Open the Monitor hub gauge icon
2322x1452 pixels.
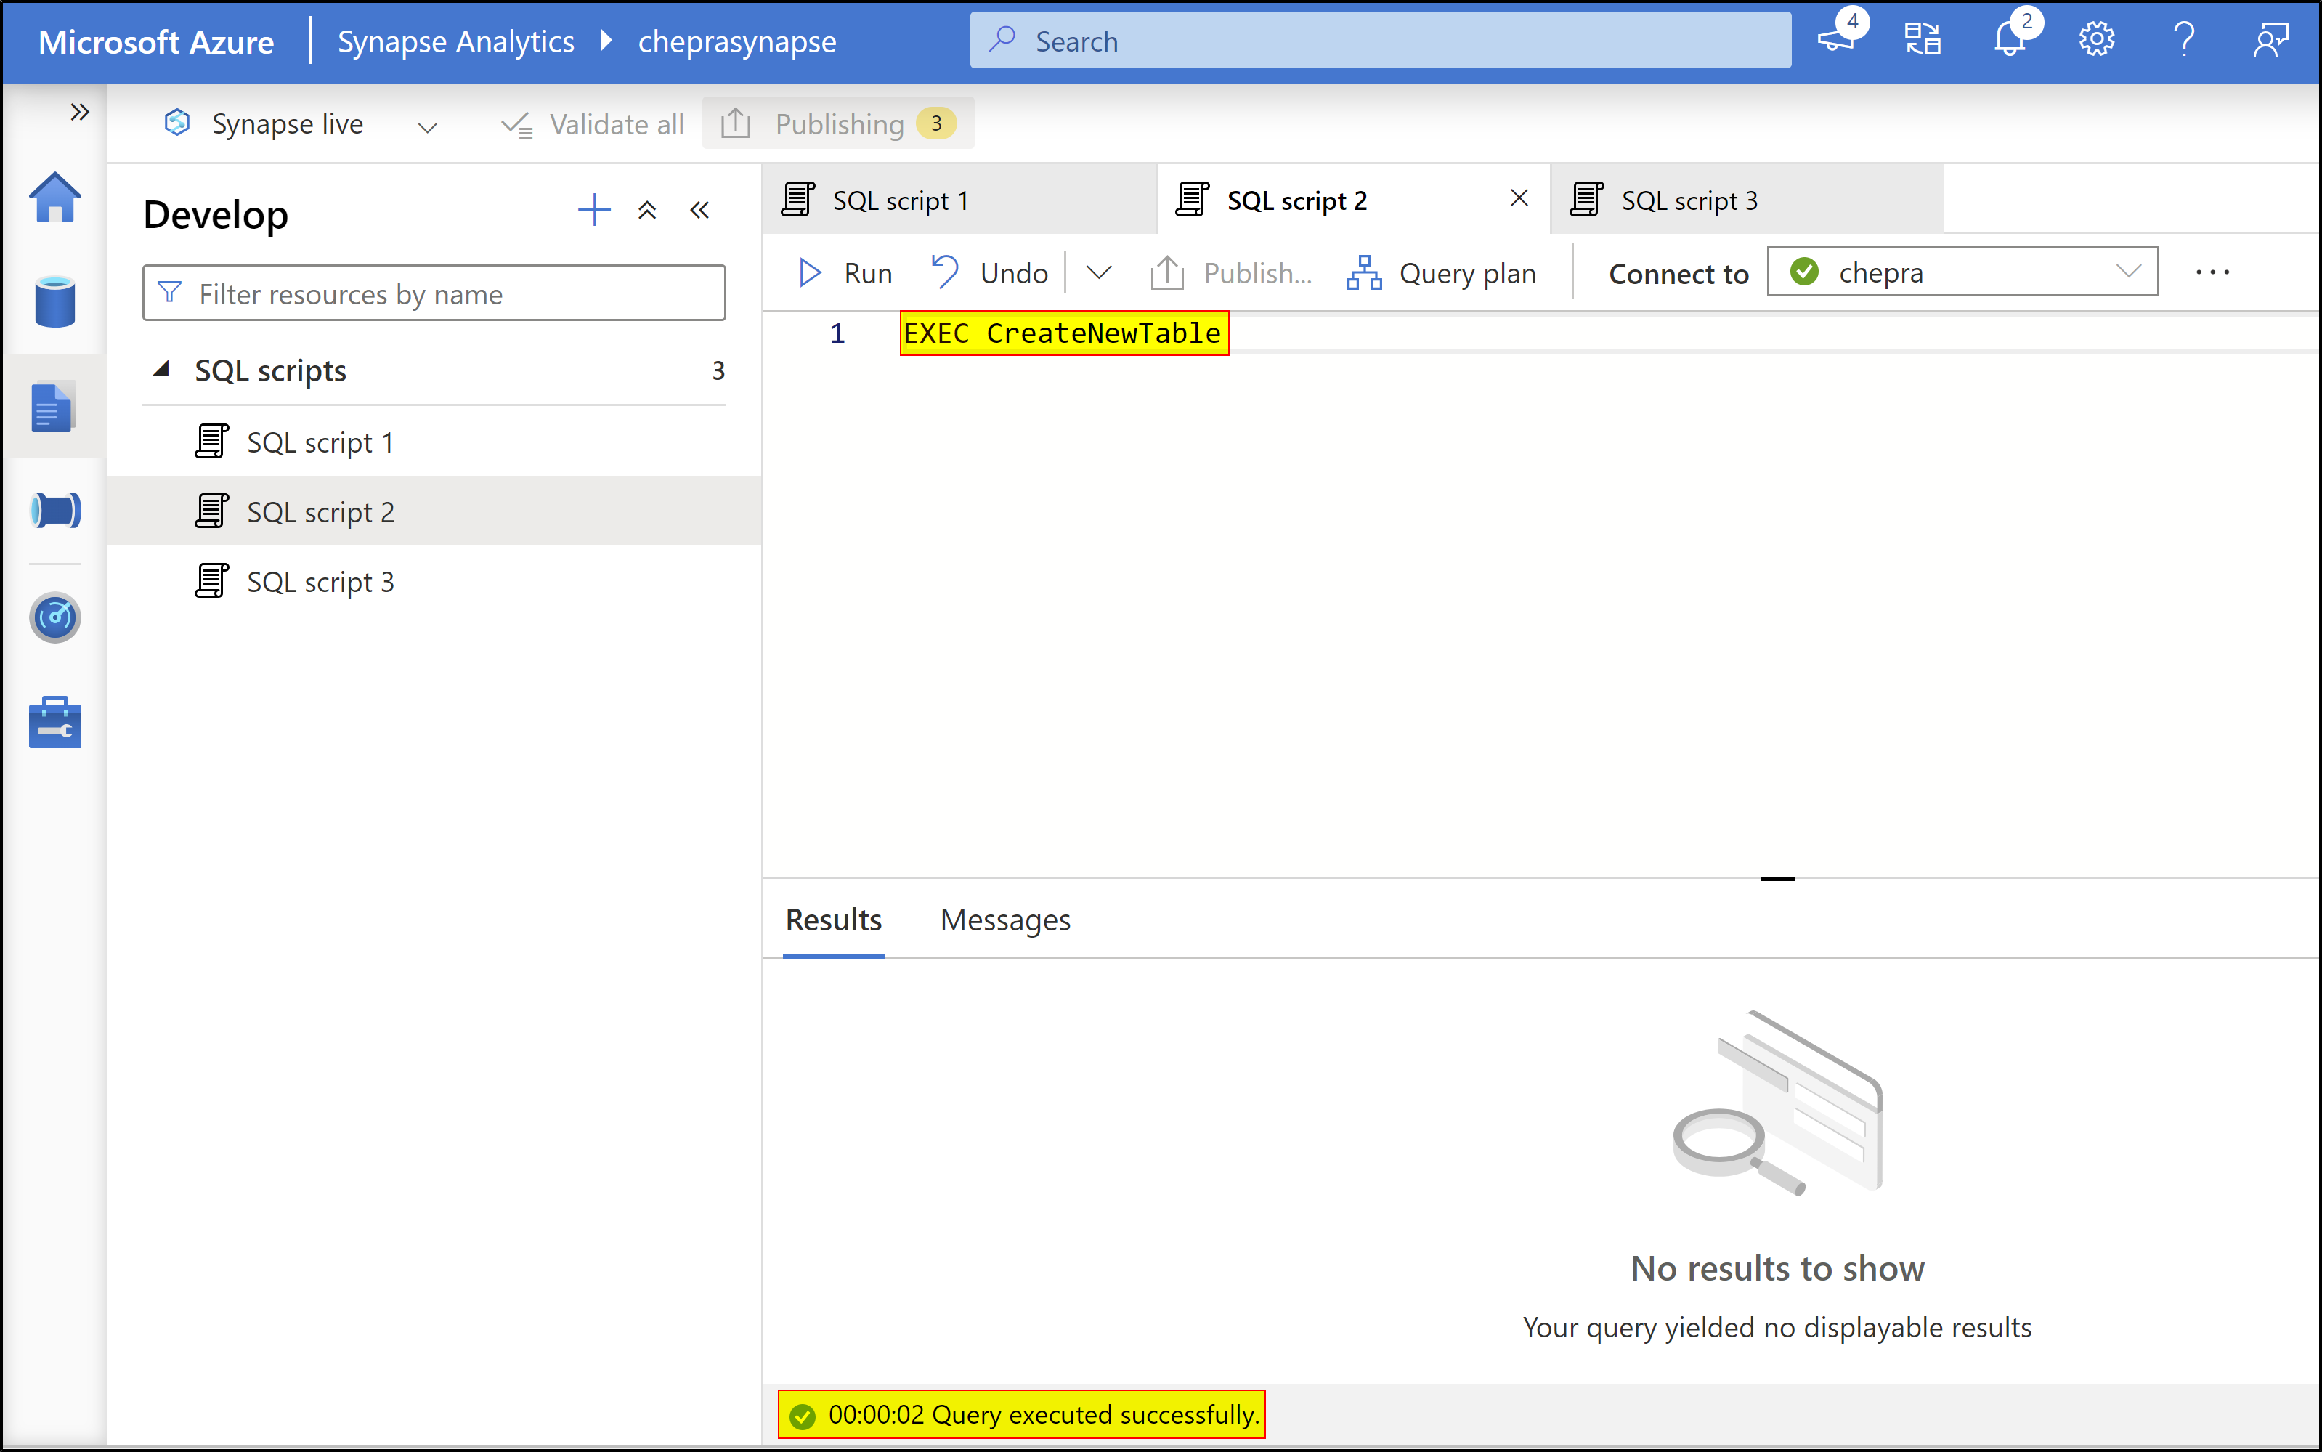(x=54, y=617)
